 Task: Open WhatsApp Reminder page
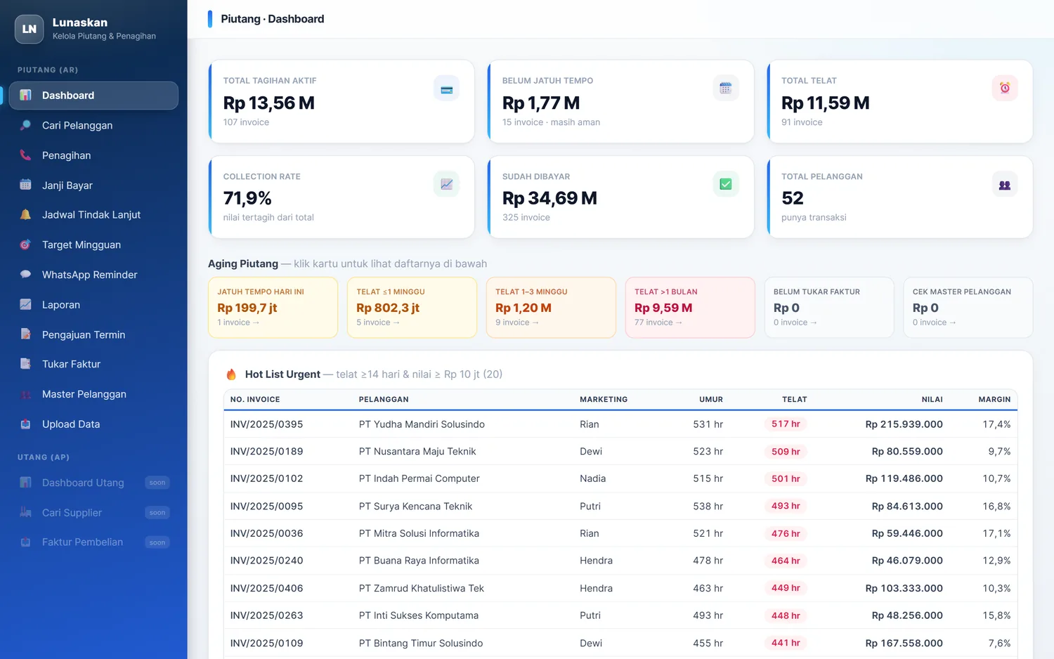coord(93,275)
